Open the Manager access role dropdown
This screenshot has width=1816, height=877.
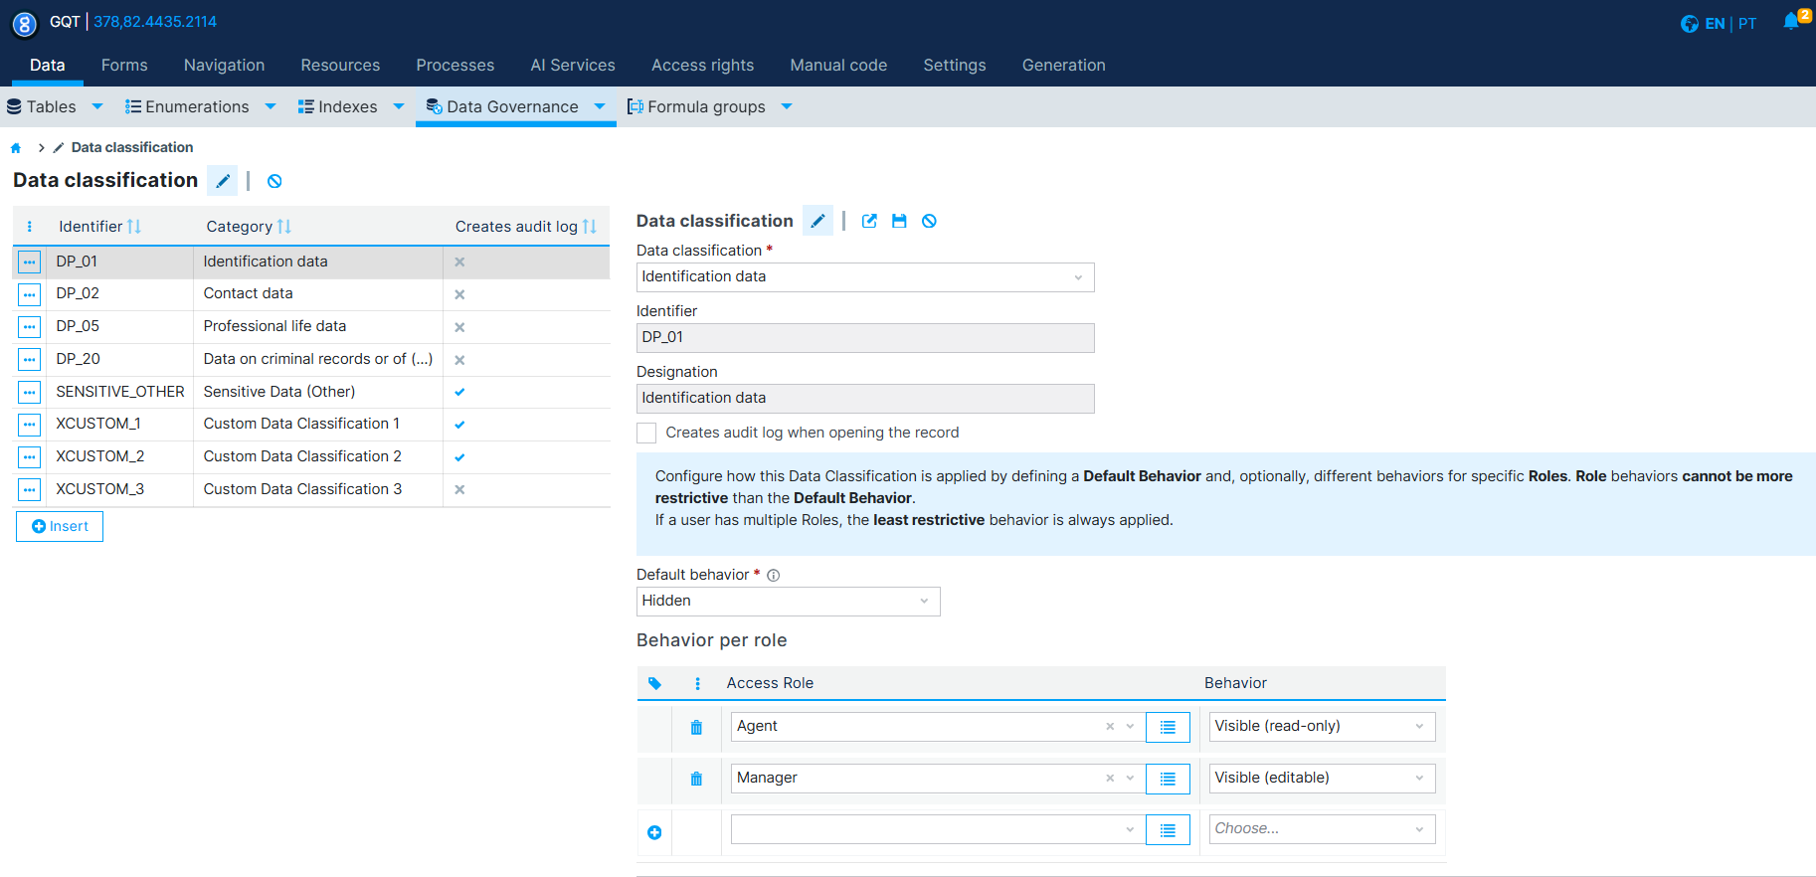tap(1130, 779)
